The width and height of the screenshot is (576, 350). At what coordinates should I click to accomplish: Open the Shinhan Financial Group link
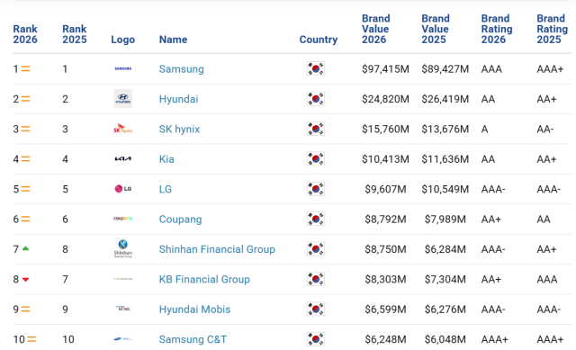(x=217, y=249)
